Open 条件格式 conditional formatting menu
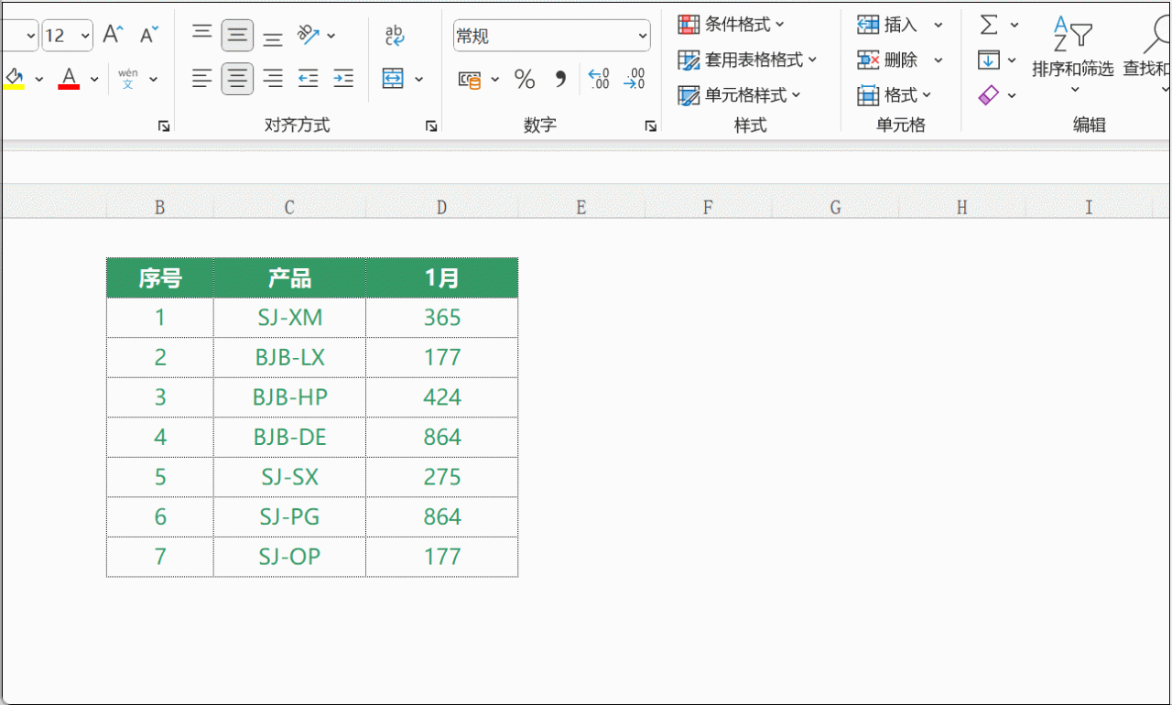 [731, 24]
